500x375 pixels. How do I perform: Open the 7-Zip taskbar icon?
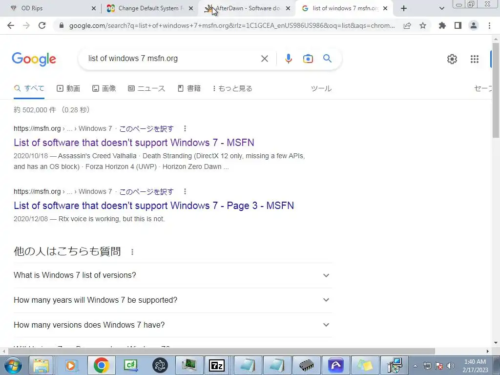pos(216,365)
